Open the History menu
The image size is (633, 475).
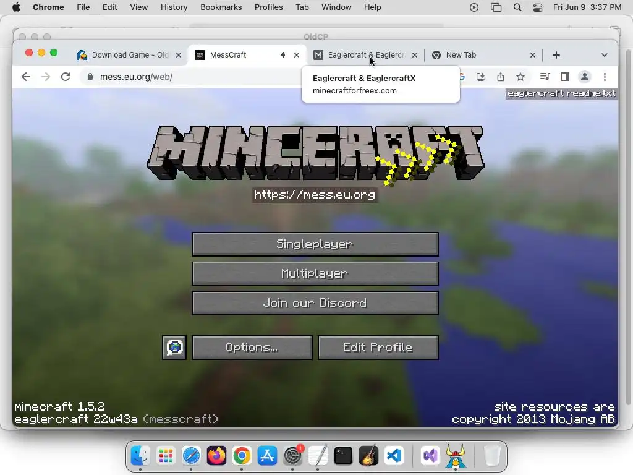click(174, 7)
